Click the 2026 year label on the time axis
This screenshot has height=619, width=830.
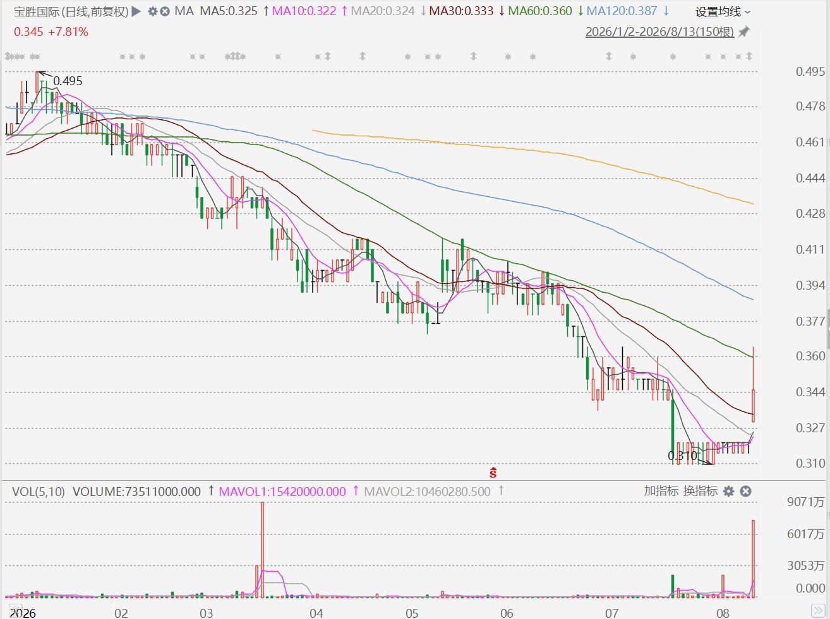pos(23,613)
